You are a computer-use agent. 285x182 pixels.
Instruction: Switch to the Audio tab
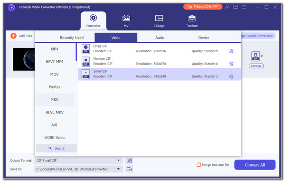click(x=160, y=38)
